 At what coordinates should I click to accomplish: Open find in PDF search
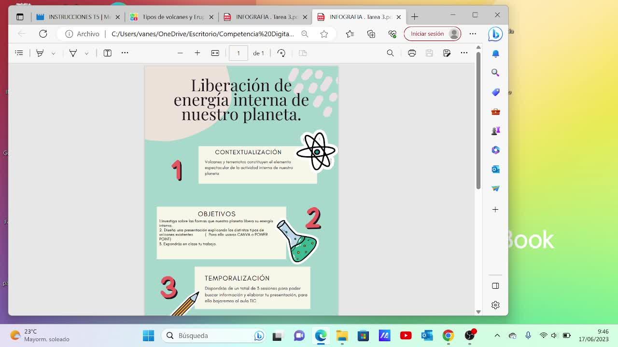pyautogui.click(x=390, y=53)
